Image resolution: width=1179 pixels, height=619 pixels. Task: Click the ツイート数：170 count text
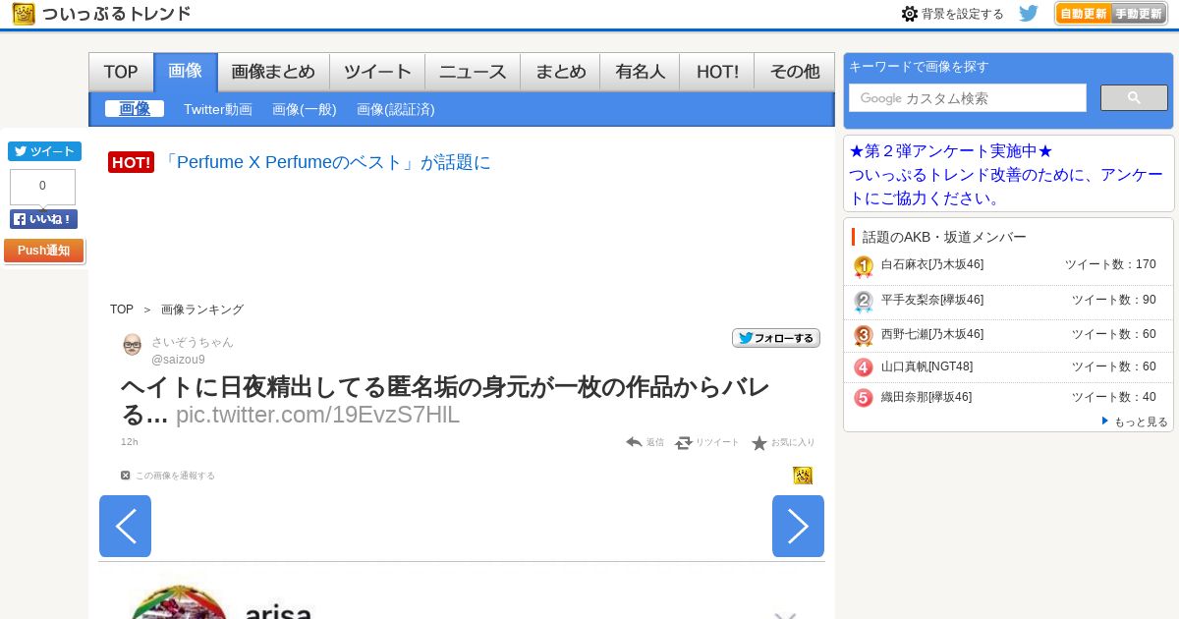click(1110, 264)
